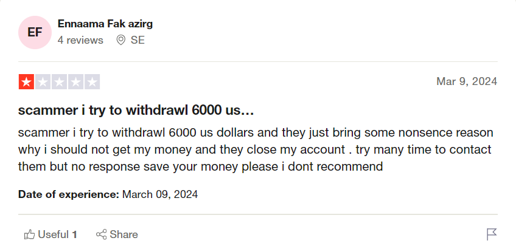Viewport: 516px width, 249px height.
Task: Click the thumbs-up Useful icon
Action: [29, 234]
